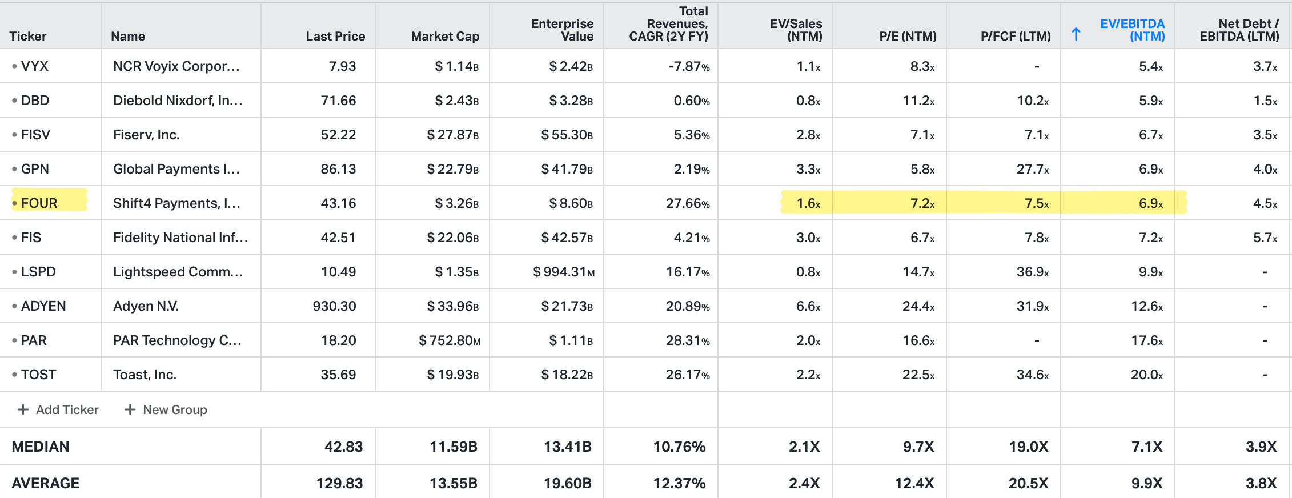Click Diebold Nixdorf's 71.66 last price
1292x498 pixels.
click(x=338, y=101)
